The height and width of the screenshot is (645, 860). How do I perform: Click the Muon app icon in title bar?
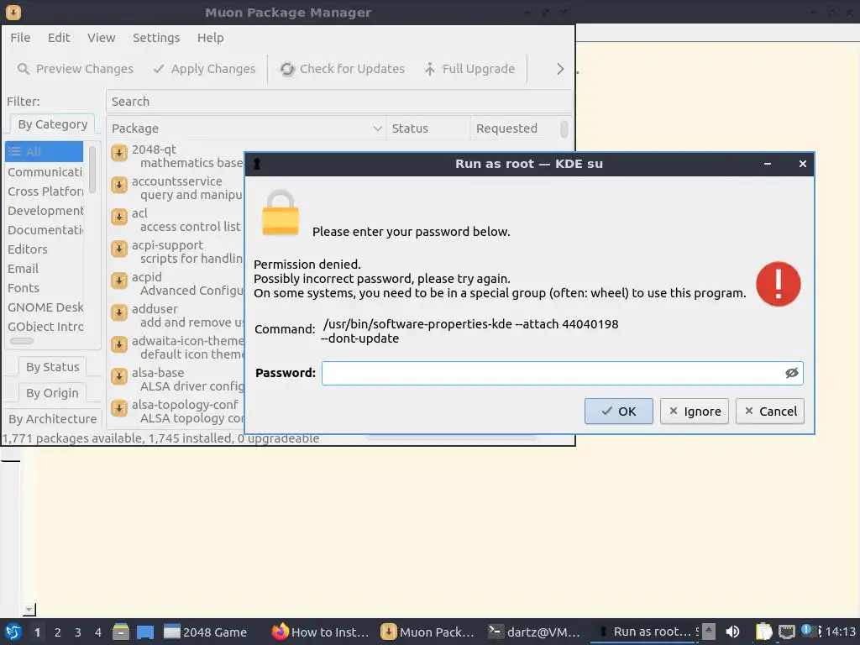[13, 12]
